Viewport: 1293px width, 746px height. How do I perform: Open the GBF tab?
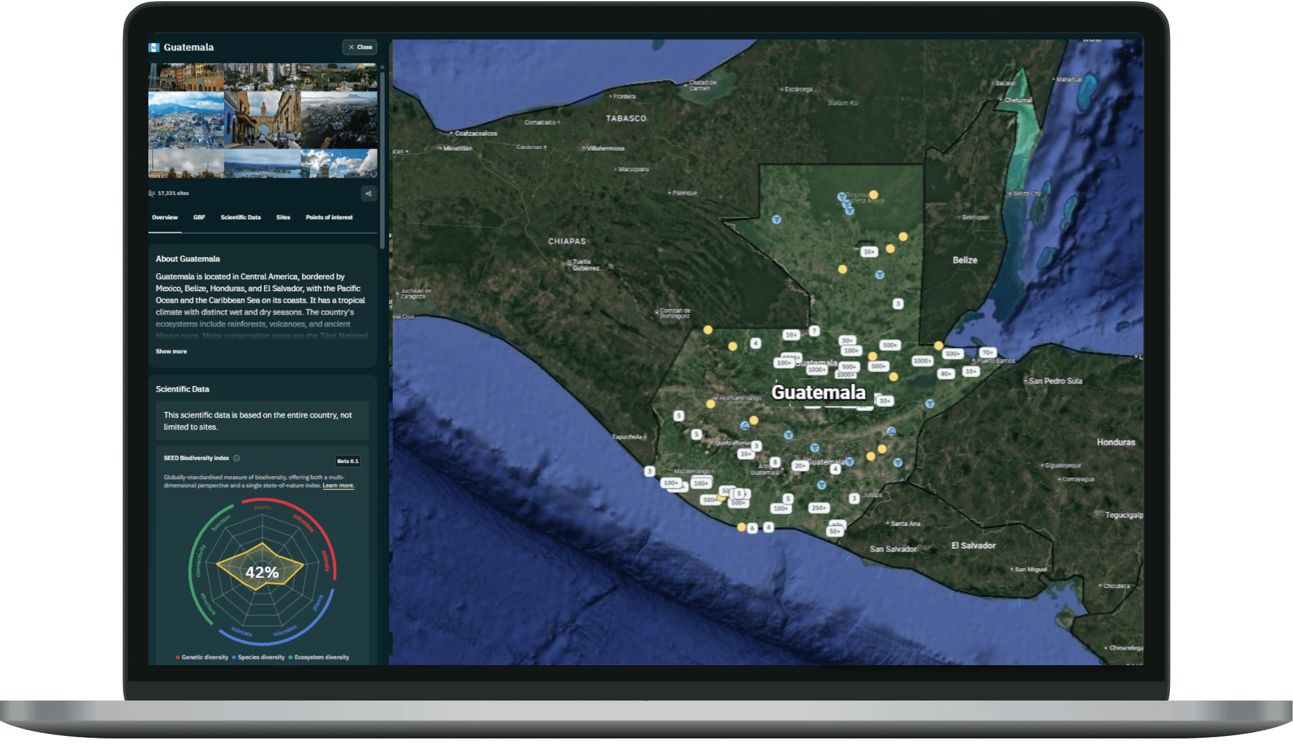199,217
